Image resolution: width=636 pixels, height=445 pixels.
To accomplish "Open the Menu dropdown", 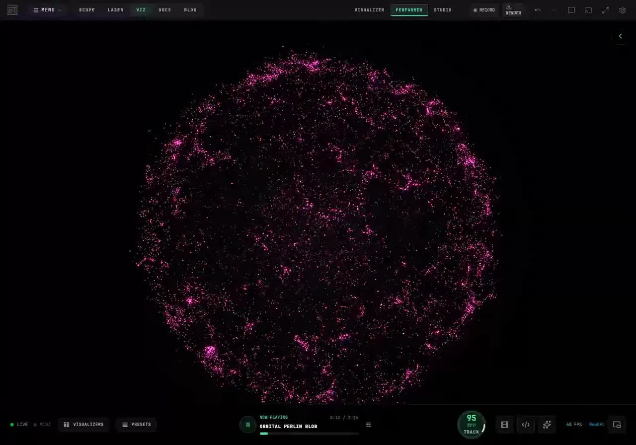I will [x=47, y=10].
